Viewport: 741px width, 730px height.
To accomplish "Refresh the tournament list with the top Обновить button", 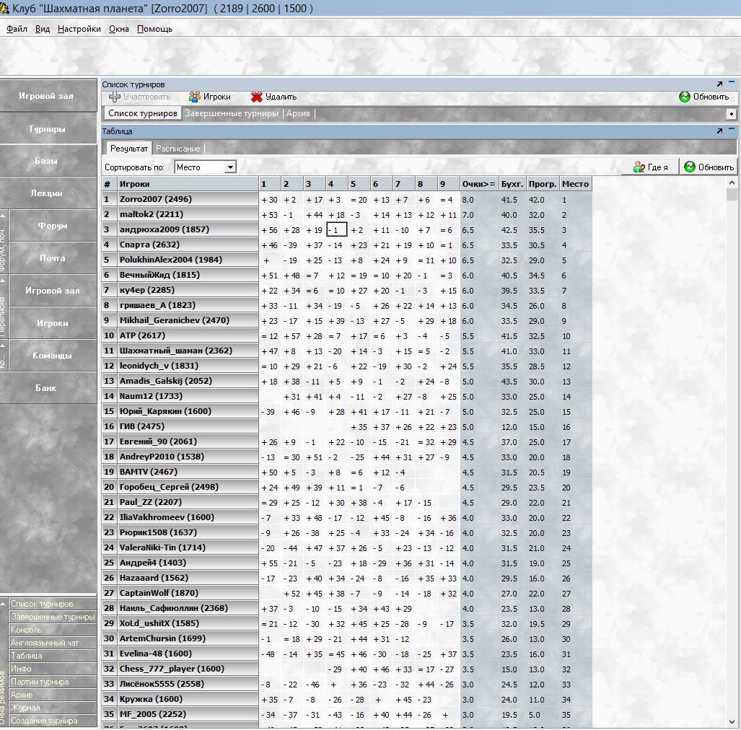I will click(704, 97).
